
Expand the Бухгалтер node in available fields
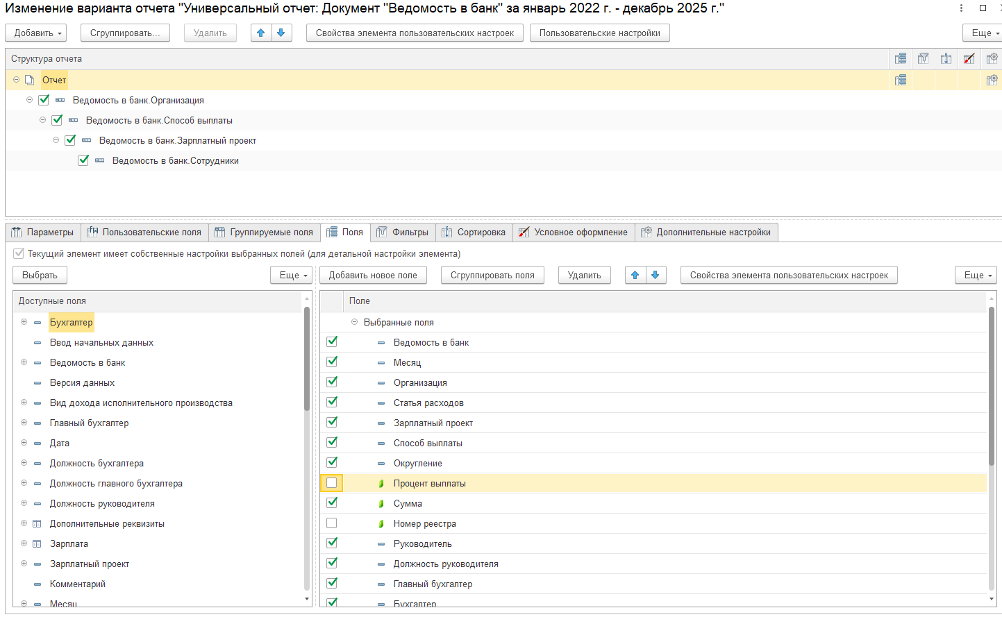click(24, 322)
